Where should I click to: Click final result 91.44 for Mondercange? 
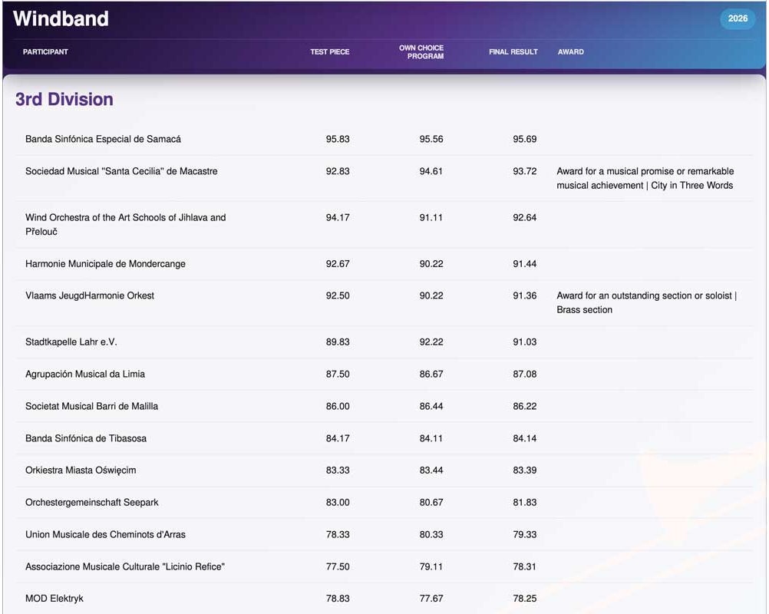click(x=524, y=264)
